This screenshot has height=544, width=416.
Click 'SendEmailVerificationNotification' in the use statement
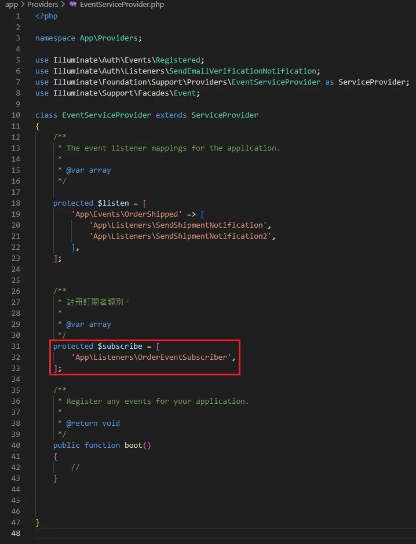coord(243,71)
